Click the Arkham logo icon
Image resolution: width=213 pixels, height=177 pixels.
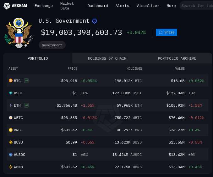[7, 6]
